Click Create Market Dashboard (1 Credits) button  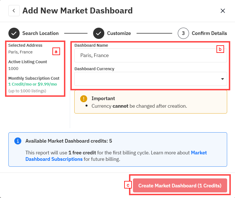pos(180,185)
